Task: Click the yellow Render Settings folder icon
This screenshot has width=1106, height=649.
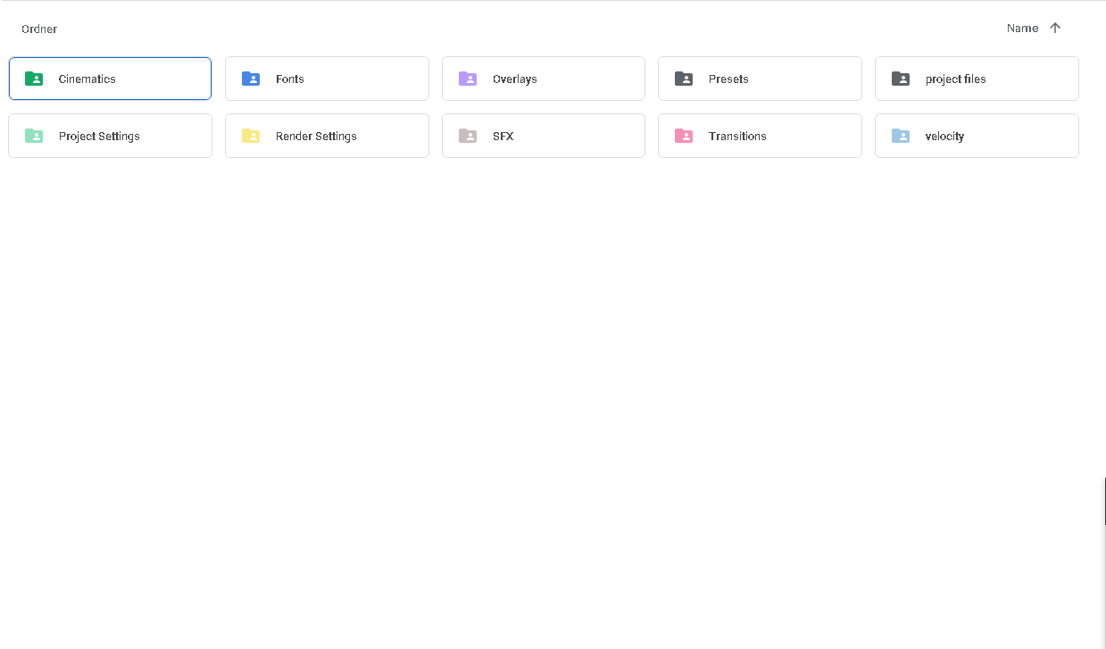Action: [251, 136]
